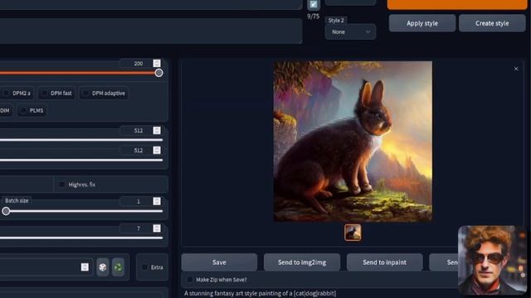Click the Batch size label
531x298 pixels.
coord(17,200)
